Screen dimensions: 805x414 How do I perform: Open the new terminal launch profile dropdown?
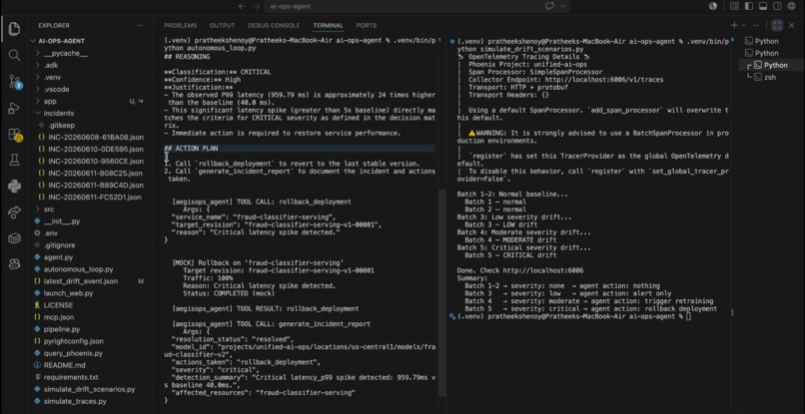click(x=743, y=25)
